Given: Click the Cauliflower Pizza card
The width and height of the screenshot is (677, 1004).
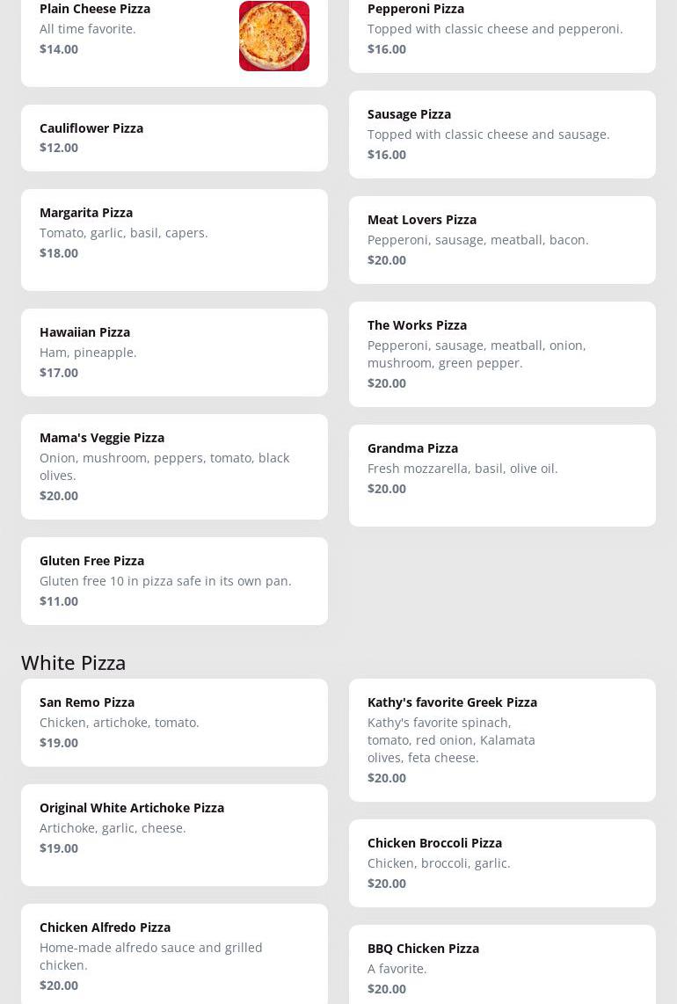Looking at the screenshot, I should pyautogui.click(x=174, y=138).
